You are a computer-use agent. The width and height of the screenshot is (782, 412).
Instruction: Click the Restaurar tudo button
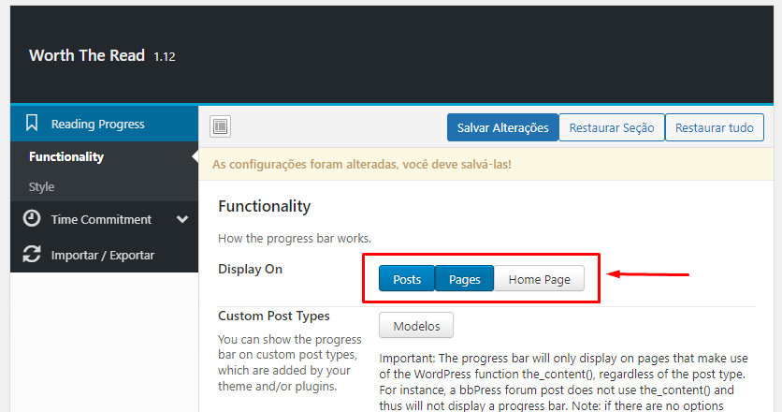[714, 127]
